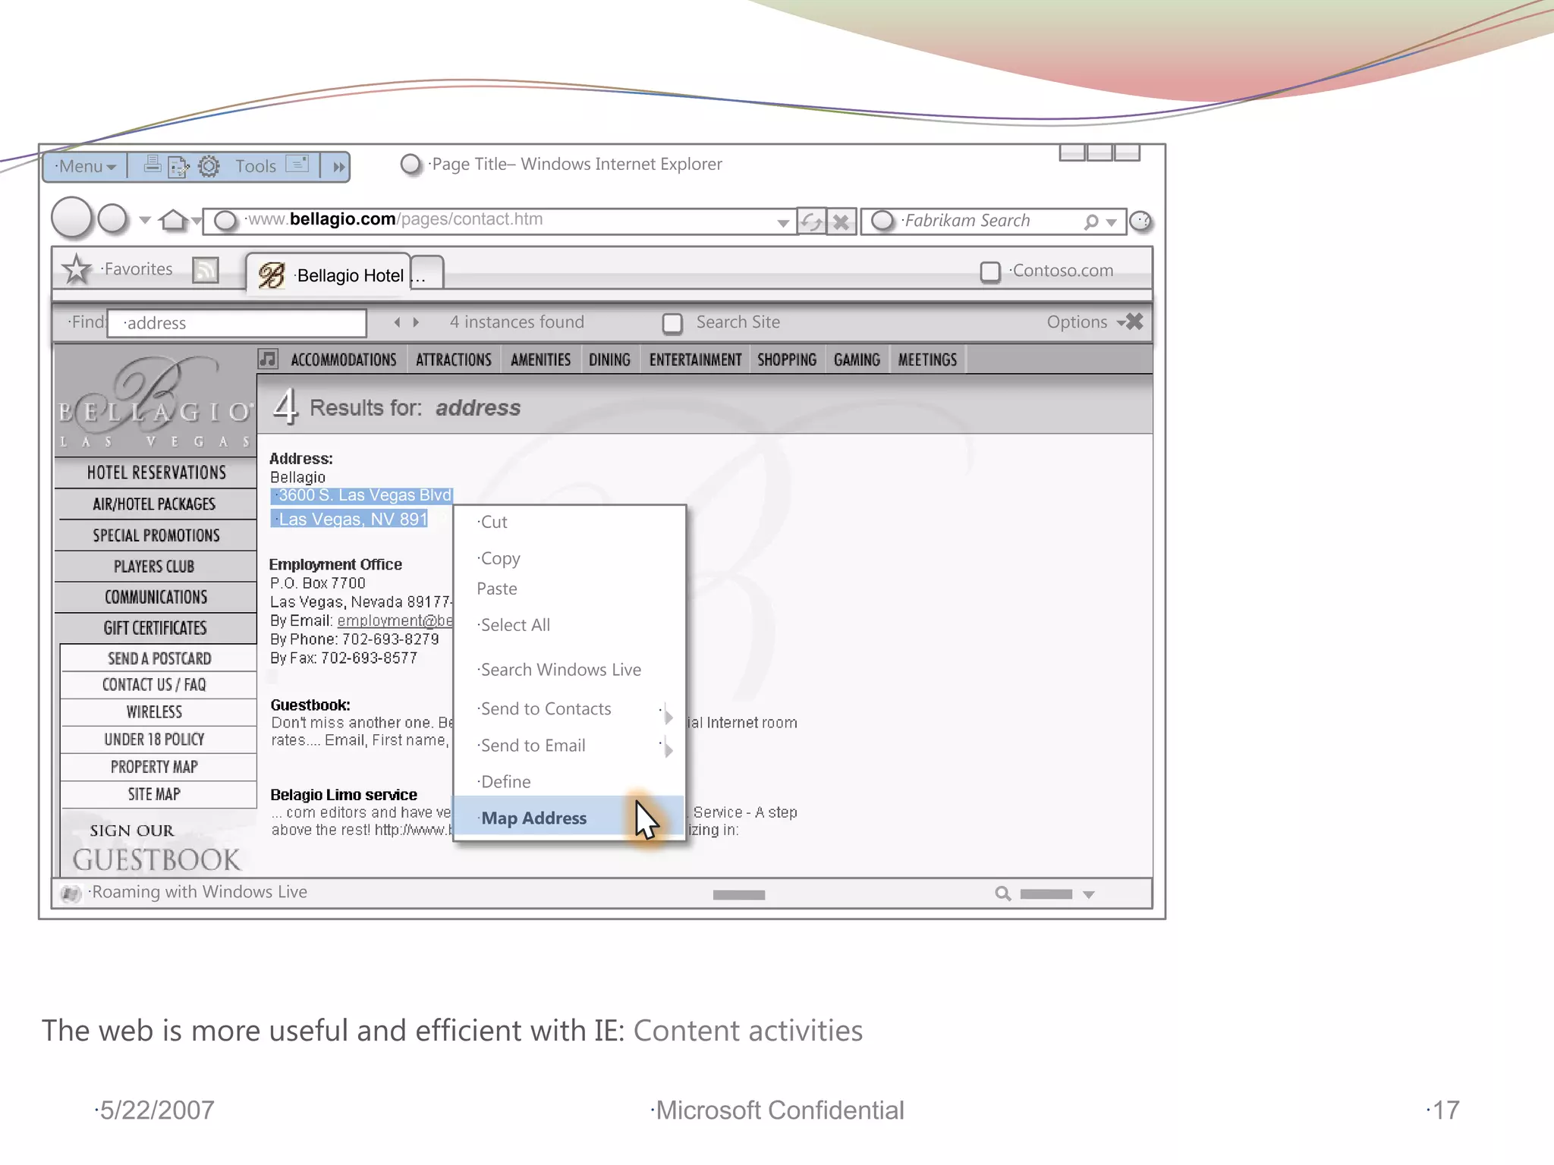
Task: Open Accommodations nav item
Action: (x=344, y=360)
